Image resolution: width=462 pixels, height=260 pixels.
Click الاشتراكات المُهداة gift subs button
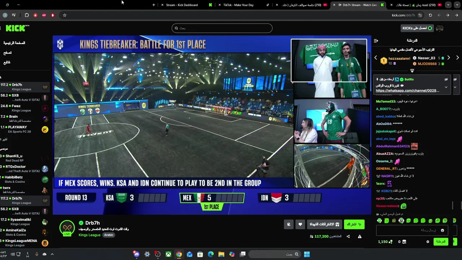[324, 224]
